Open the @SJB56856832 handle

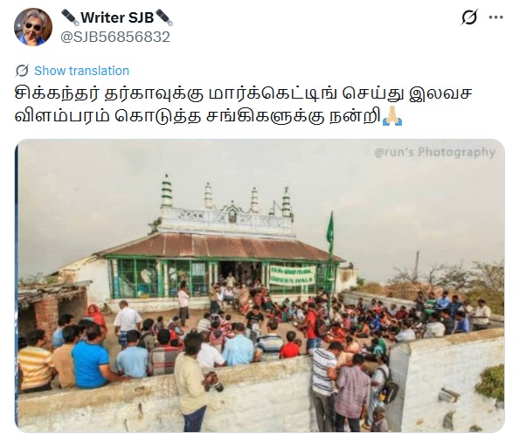click(x=115, y=37)
